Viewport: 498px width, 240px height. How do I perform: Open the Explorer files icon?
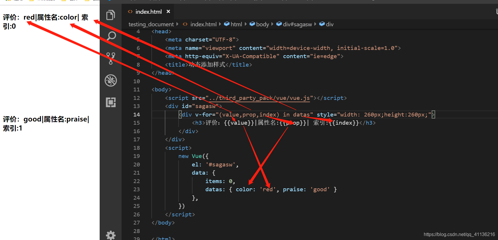pyautogui.click(x=110, y=15)
